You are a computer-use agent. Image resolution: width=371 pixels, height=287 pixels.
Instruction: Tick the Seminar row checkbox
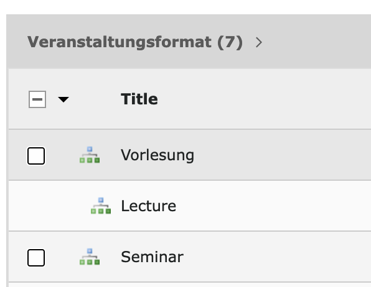tap(36, 258)
